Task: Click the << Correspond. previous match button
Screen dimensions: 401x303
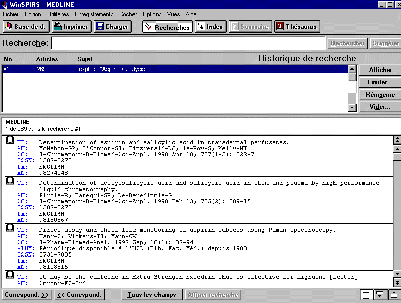Action: 80,295
